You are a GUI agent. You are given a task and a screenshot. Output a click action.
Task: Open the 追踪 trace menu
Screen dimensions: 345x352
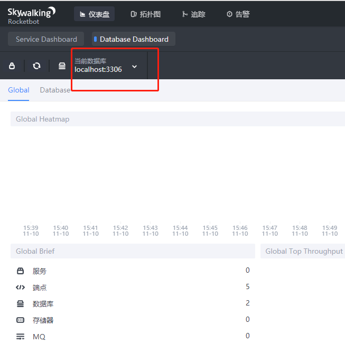pos(193,14)
